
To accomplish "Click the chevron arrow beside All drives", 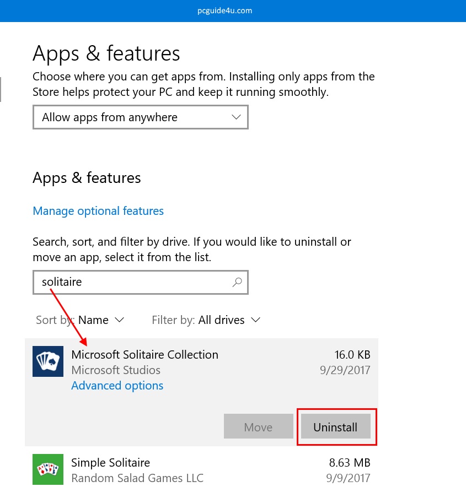I will coord(255,320).
